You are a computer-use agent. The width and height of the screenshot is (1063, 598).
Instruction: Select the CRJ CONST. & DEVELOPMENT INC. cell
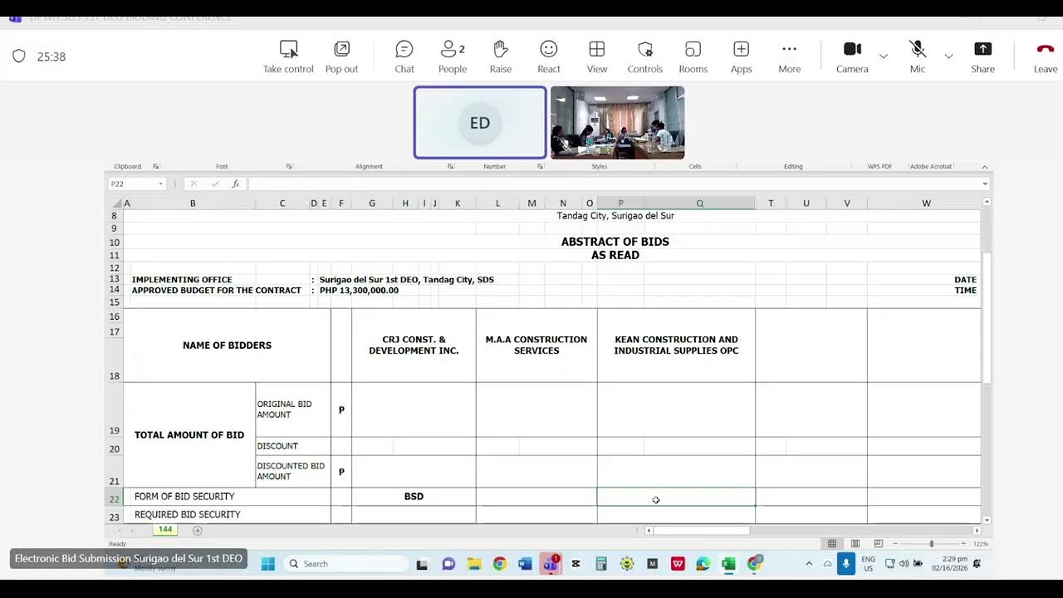(x=414, y=346)
